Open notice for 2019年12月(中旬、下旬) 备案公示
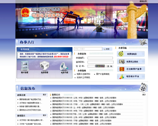 pyautogui.click(x=84, y=101)
